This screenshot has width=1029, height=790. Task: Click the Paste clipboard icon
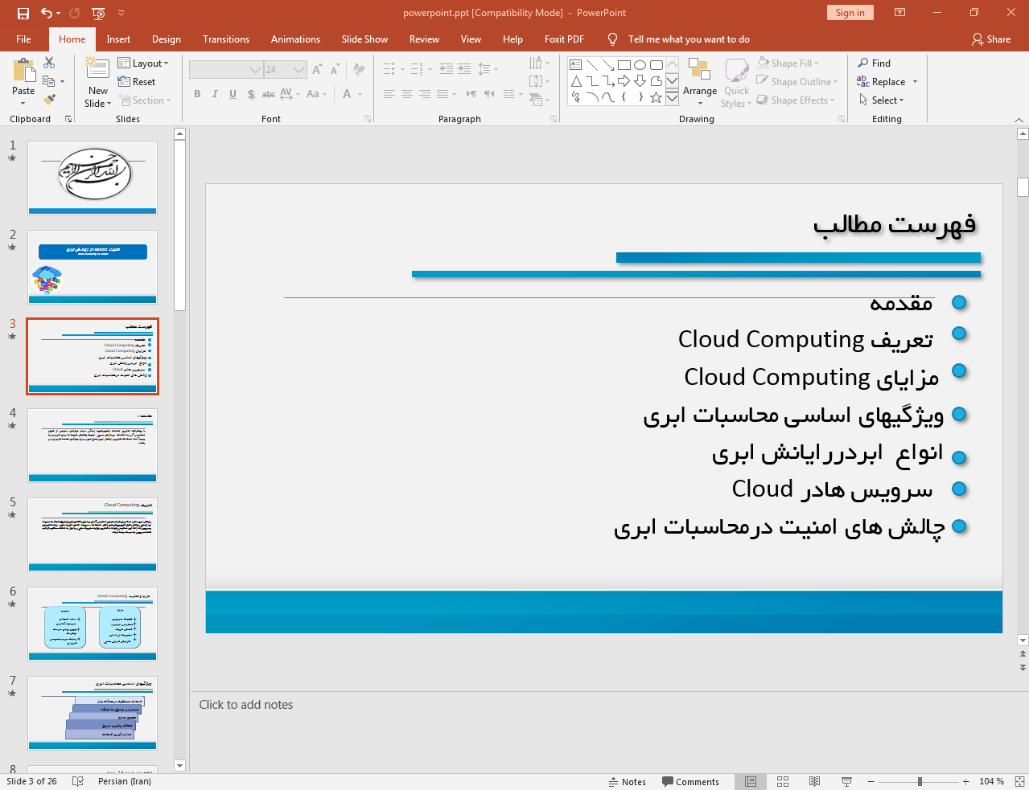coord(23,71)
